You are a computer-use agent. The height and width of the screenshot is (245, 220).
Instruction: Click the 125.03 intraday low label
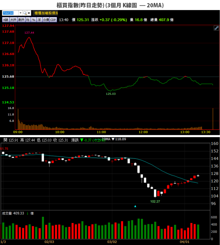point(111,94)
